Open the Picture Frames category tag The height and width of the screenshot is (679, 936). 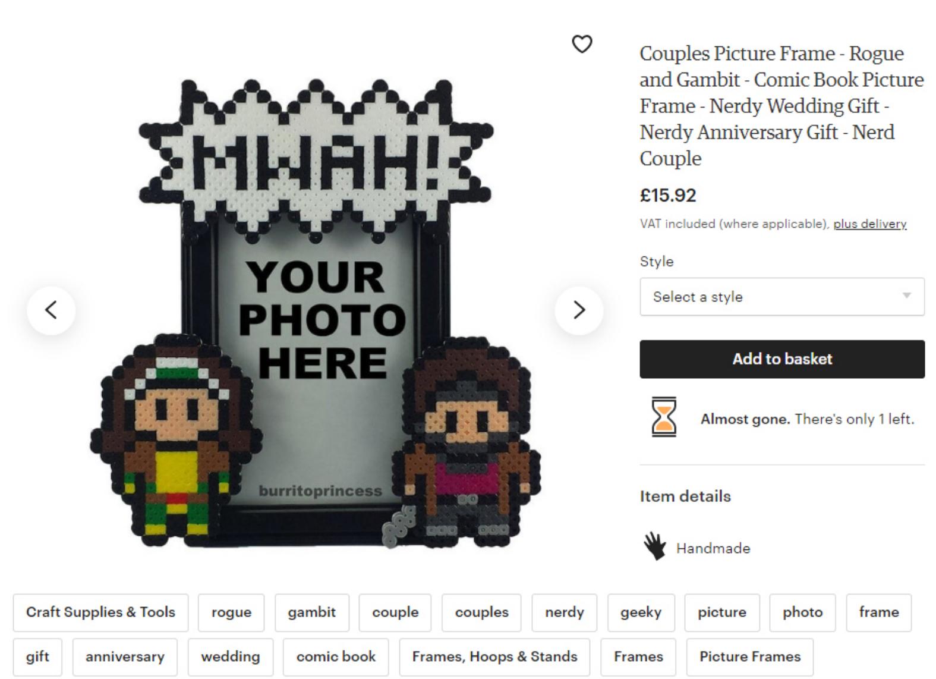tap(749, 657)
